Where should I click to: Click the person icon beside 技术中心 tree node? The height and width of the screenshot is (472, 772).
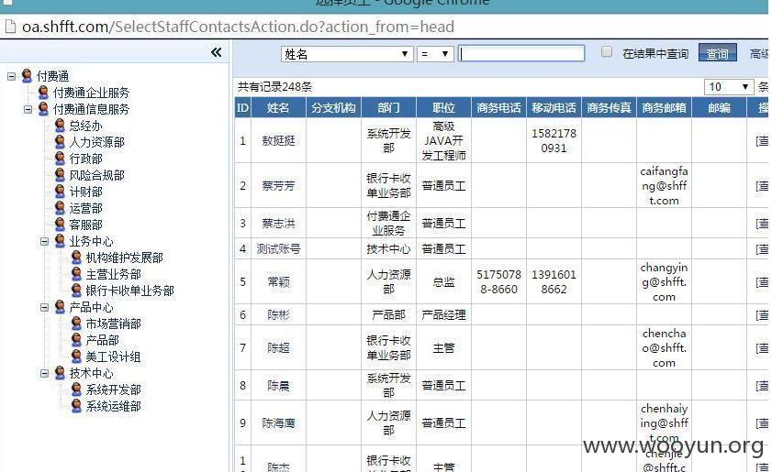(60, 373)
